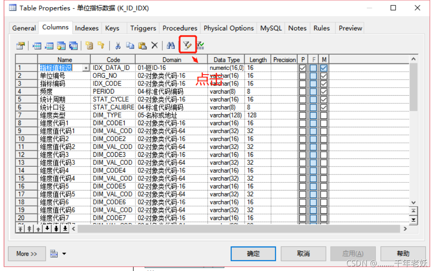Toggle the Enable Filter funnel checkmark icon
The width and height of the screenshot is (434, 271).
pos(201,45)
